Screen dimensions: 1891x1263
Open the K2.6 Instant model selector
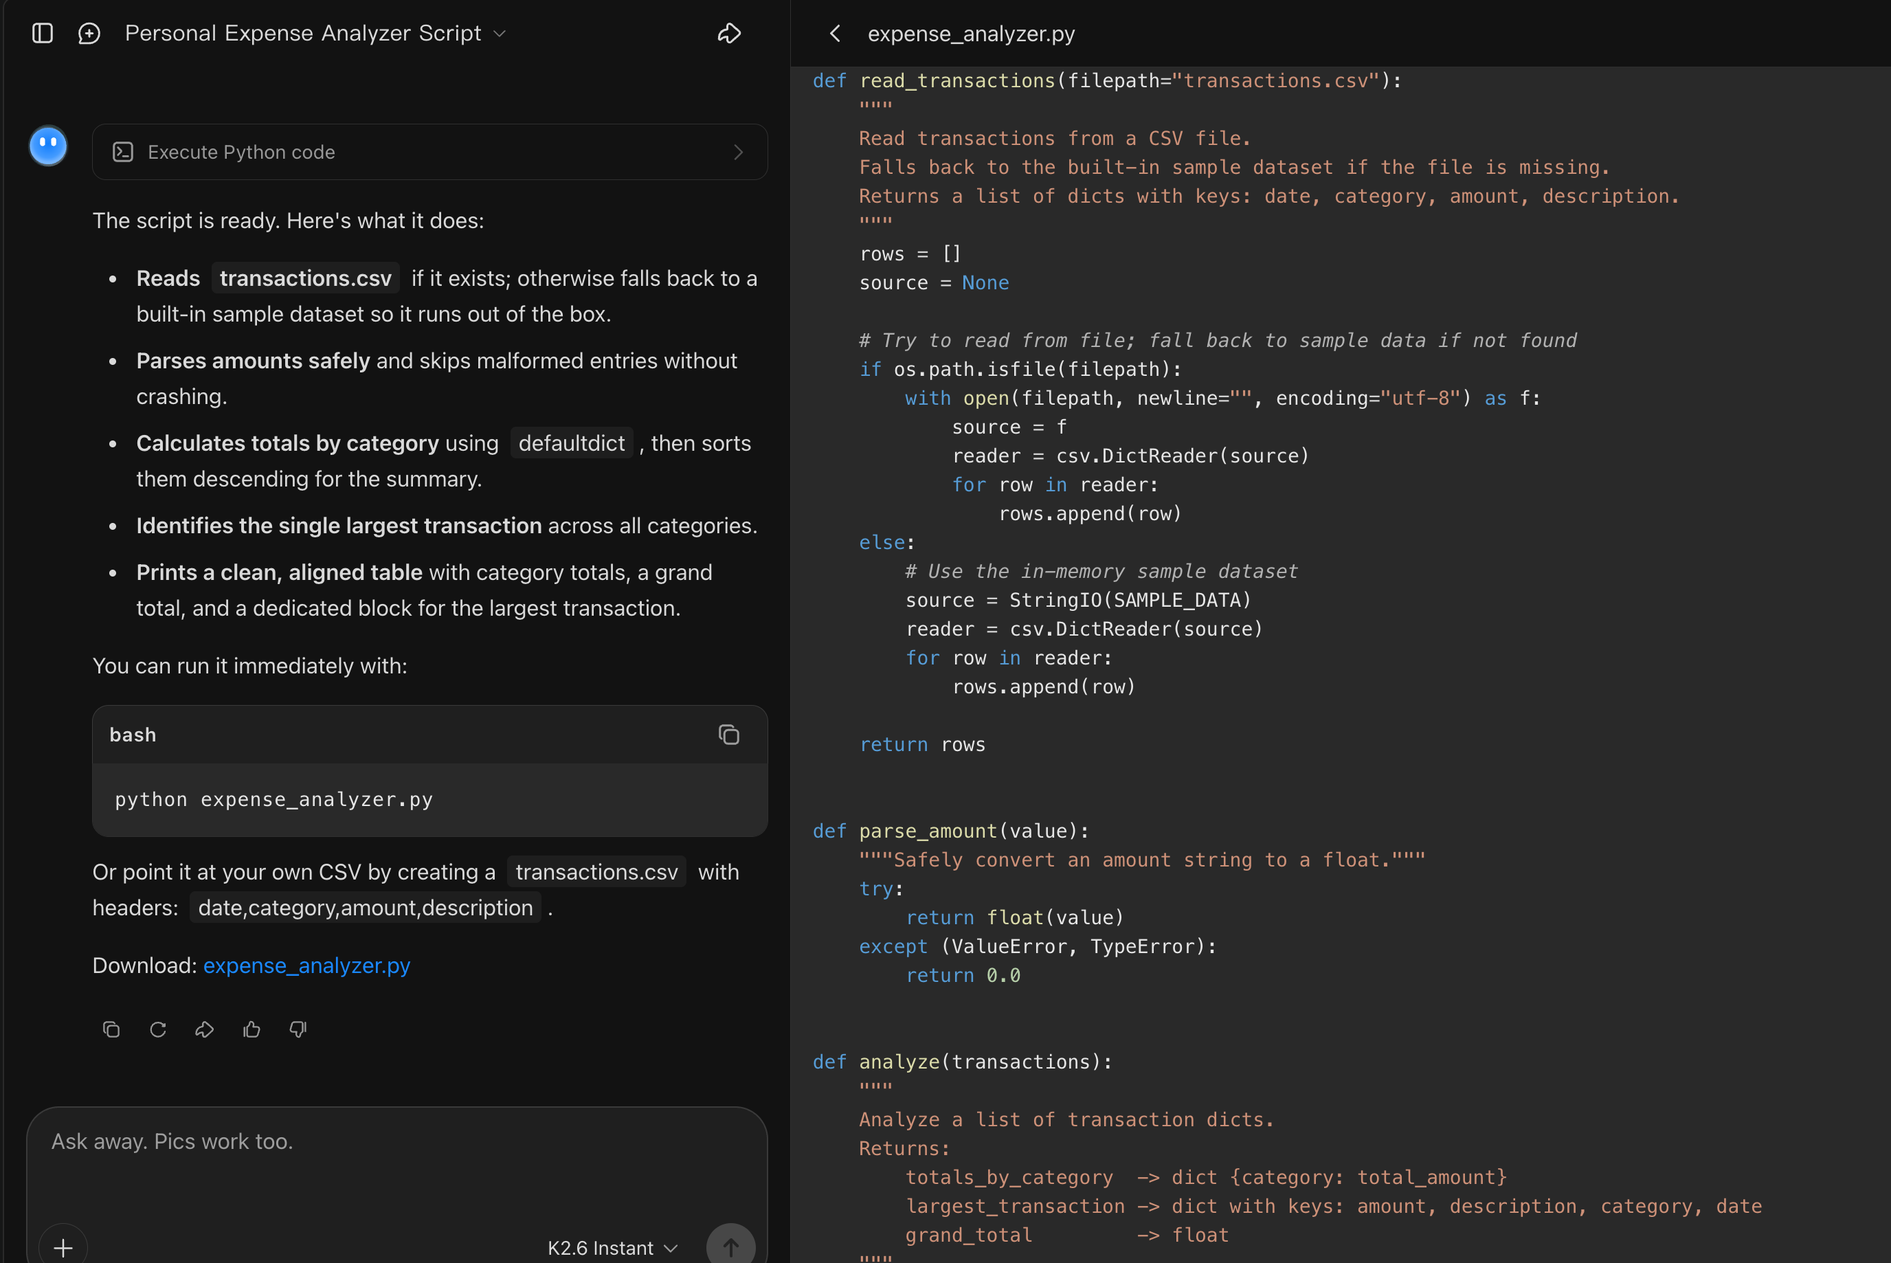coord(612,1248)
